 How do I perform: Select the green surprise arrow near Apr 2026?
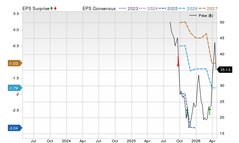[210, 112]
